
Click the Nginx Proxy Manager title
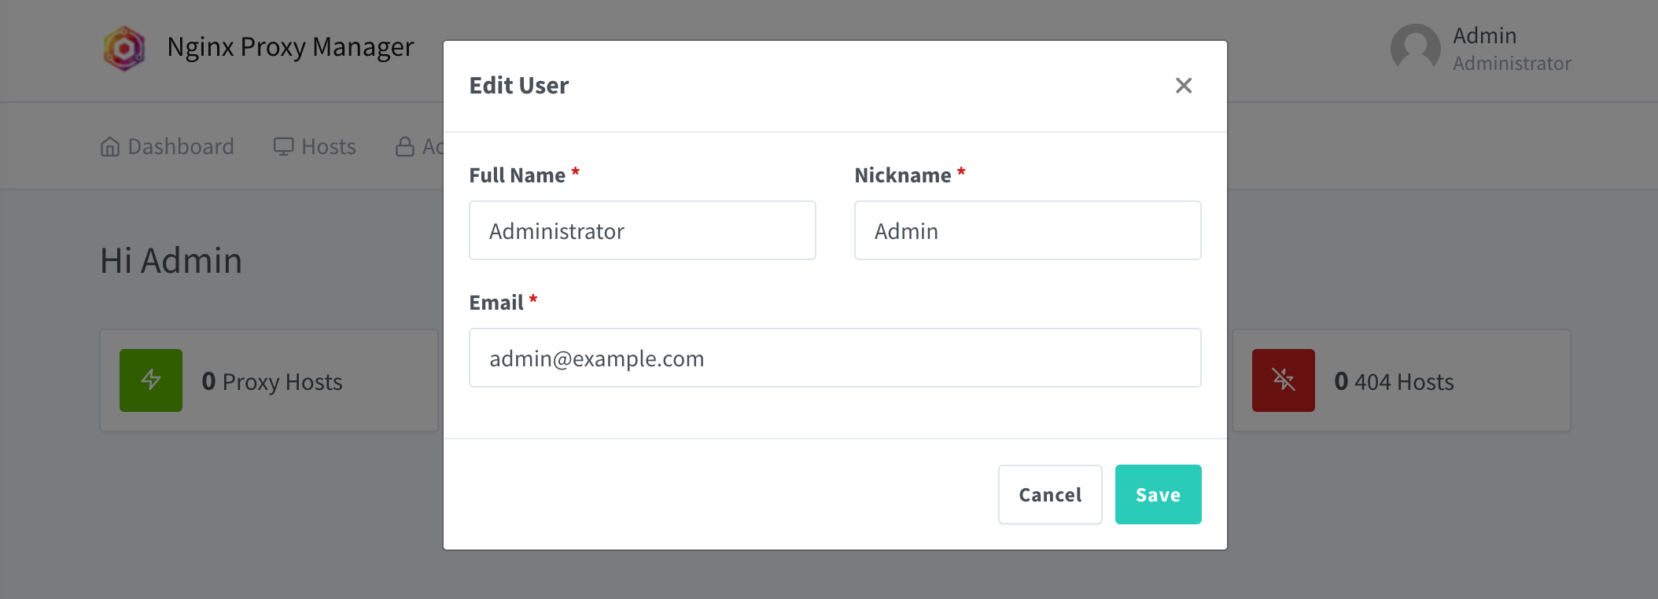290,47
